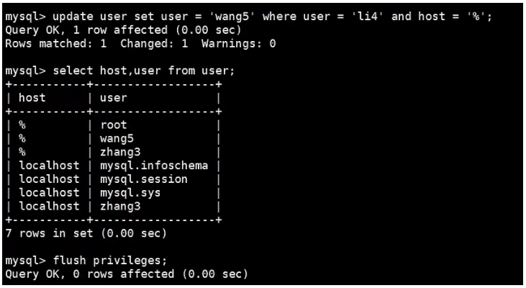Click the '7 rows in set' result line
Viewport: 526px width, 288px height.
(86, 233)
